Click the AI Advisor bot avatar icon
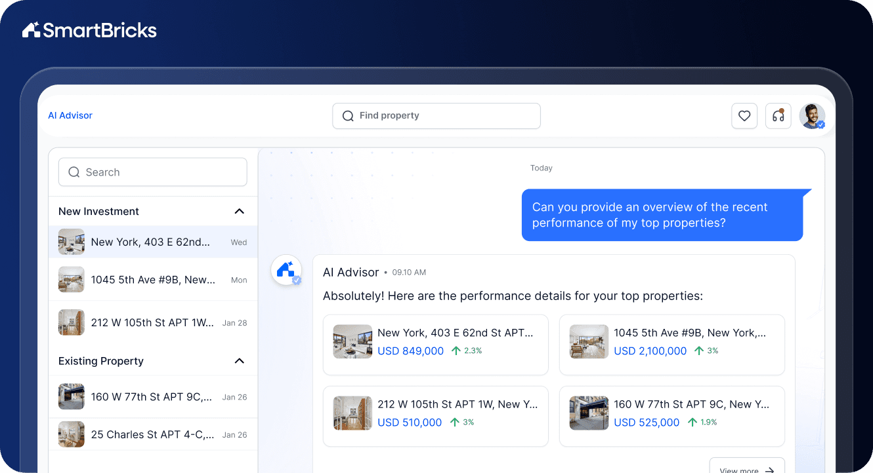 coord(286,269)
